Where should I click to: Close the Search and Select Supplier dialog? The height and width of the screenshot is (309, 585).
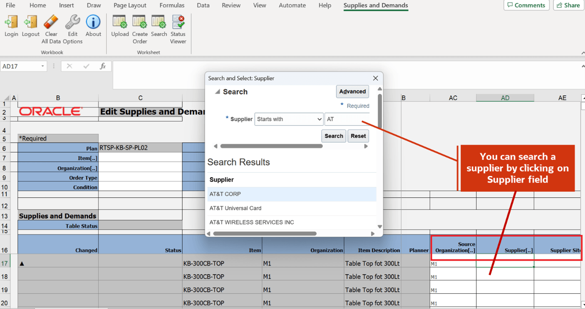pos(376,78)
